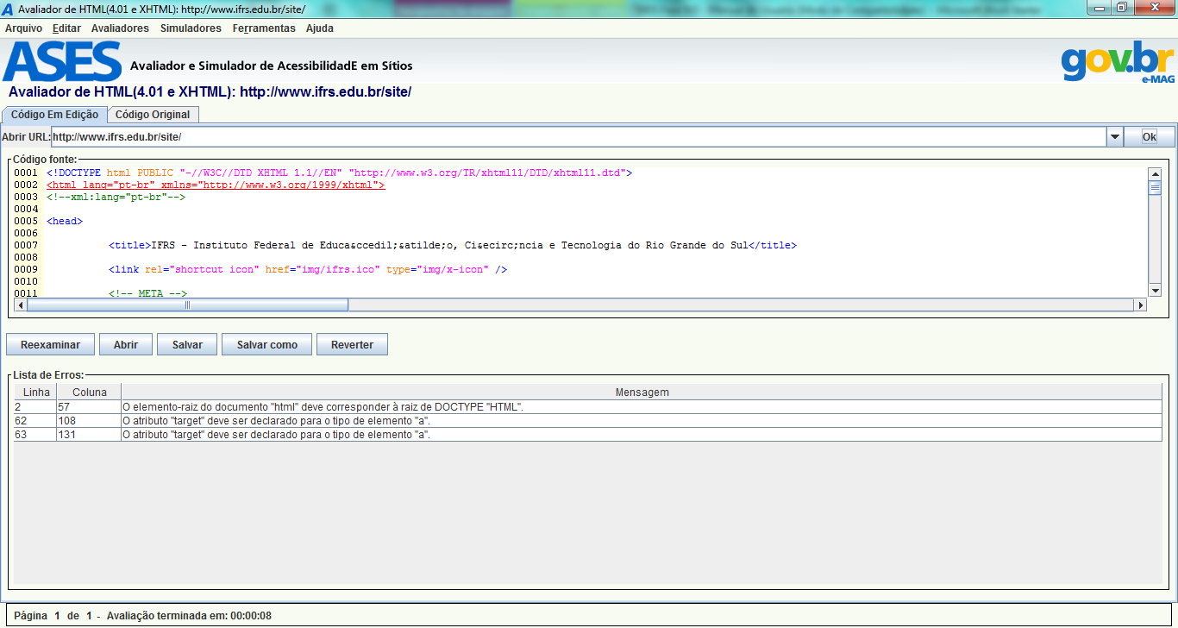Screen dimensions: 1178x628
Task: Click the ASES logo
Action: (62, 61)
